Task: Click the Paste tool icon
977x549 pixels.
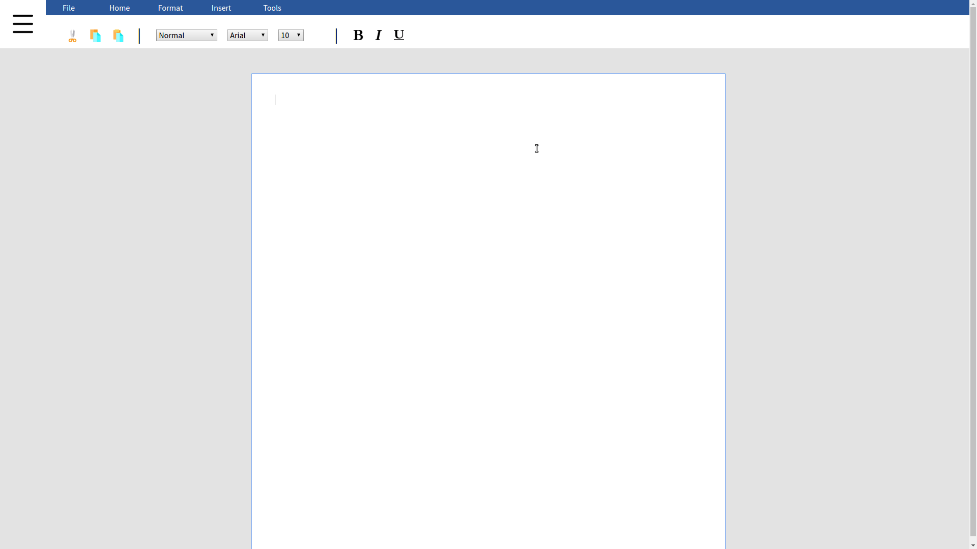Action: point(118,36)
